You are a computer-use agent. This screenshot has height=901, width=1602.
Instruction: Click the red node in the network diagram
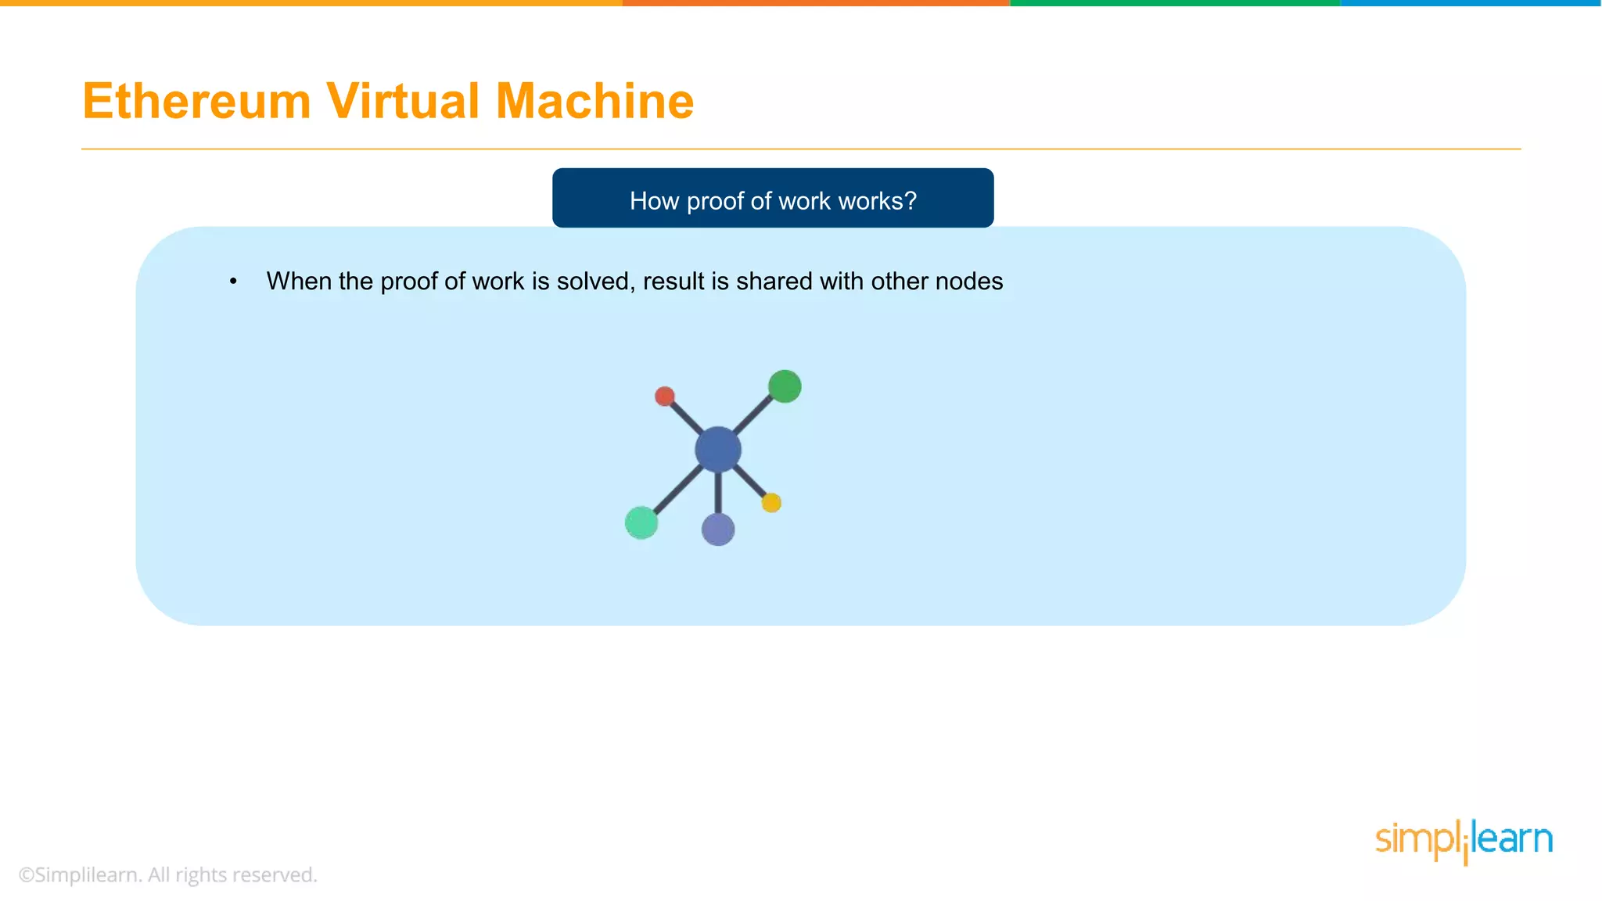[665, 396]
